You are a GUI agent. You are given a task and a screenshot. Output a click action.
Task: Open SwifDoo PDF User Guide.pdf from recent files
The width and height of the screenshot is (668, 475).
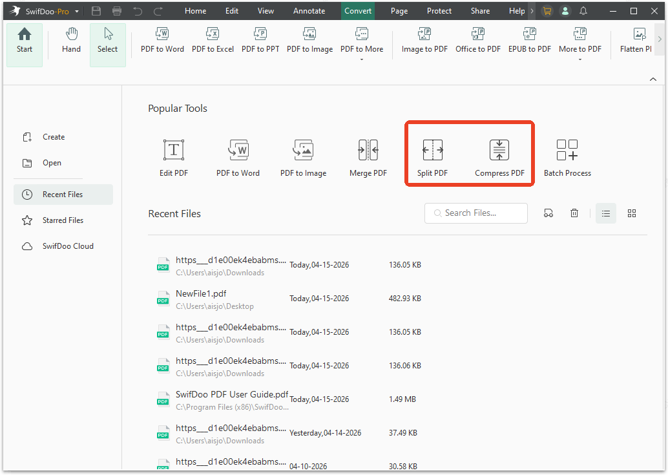232,394
